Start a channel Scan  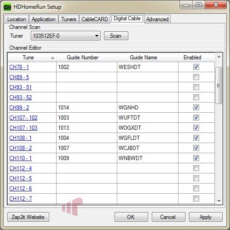click(116, 36)
